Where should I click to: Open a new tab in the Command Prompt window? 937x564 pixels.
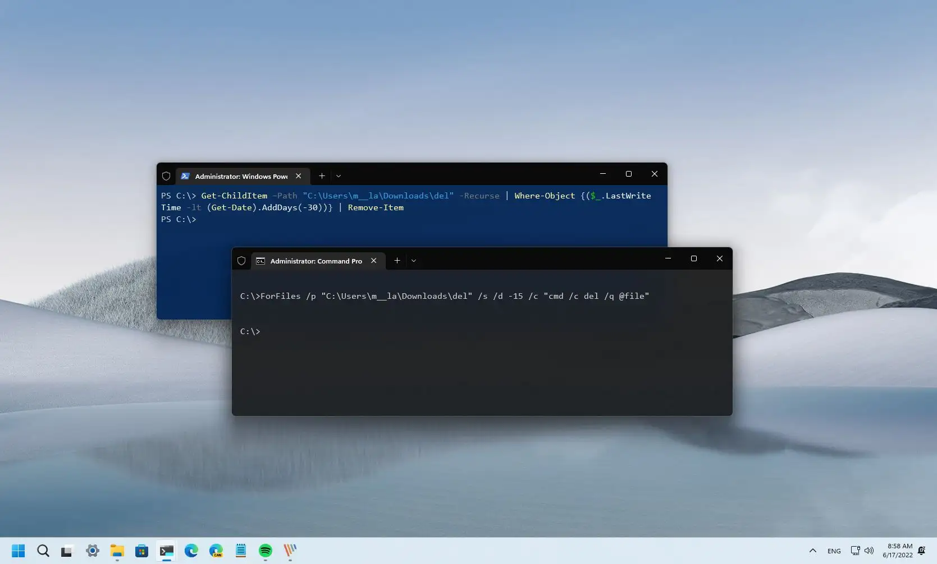pos(397,260)
